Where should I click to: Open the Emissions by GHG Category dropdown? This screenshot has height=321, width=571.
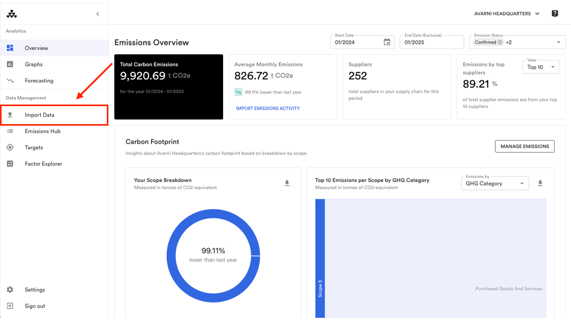tap(495, 184)
